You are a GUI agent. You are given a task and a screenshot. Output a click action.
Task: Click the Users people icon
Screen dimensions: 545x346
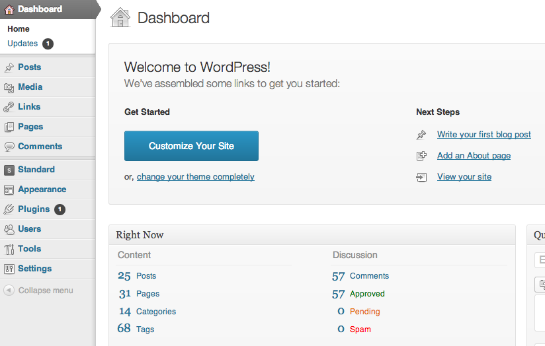tap(9, 229)
